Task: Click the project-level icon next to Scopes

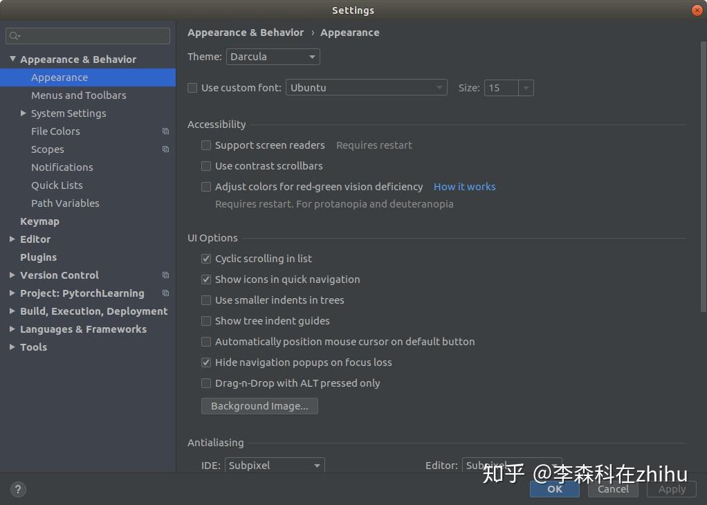Action: pyautogui.click(x=165, y=149)
